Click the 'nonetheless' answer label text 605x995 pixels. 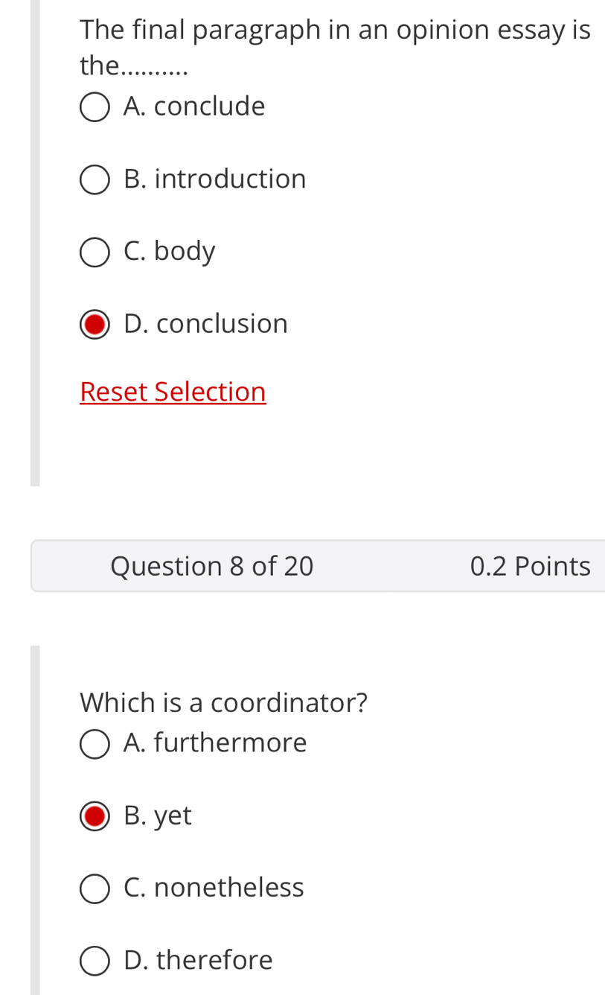228,888
